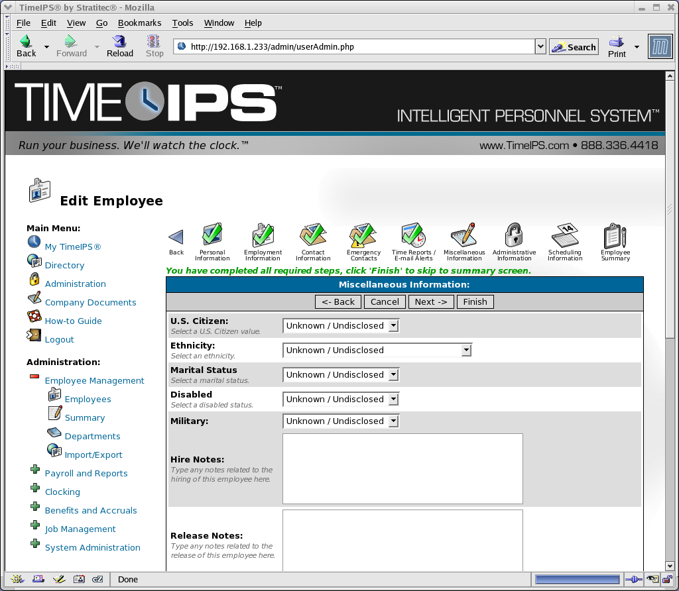Open the Go menu

click(x=101, y=23)
